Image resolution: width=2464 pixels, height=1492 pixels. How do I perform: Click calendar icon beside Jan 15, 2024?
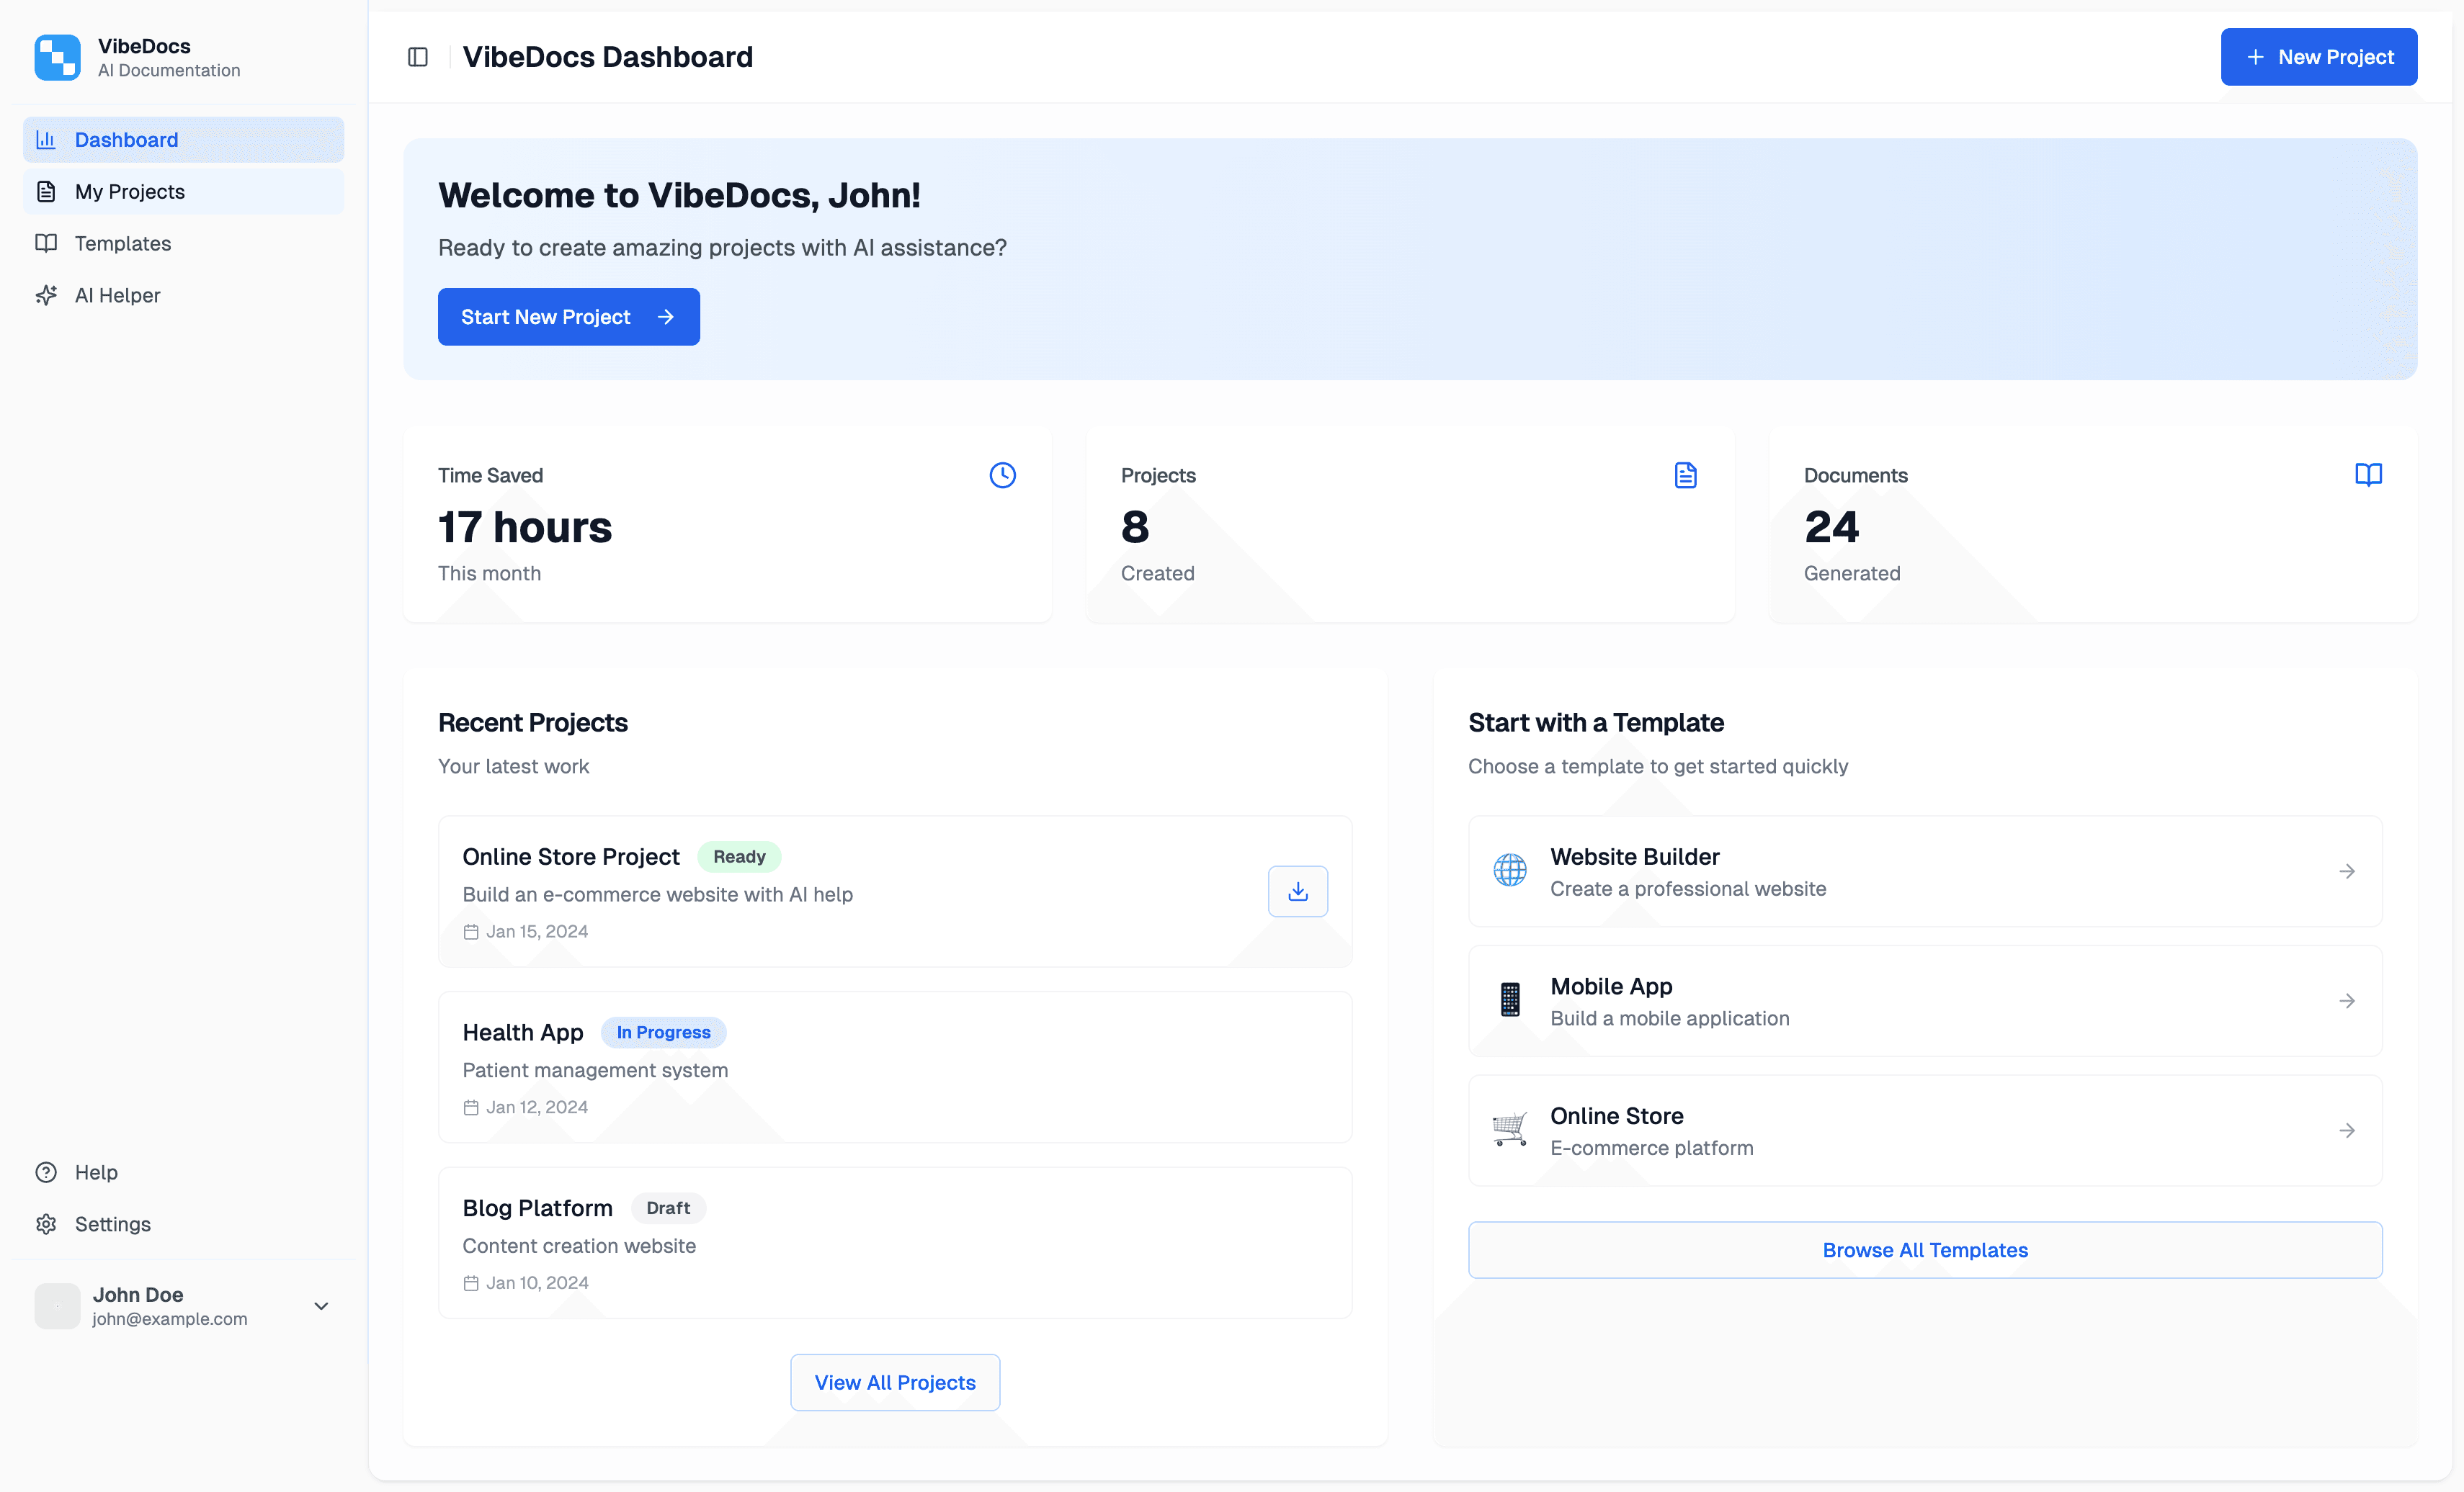(471, 931)
